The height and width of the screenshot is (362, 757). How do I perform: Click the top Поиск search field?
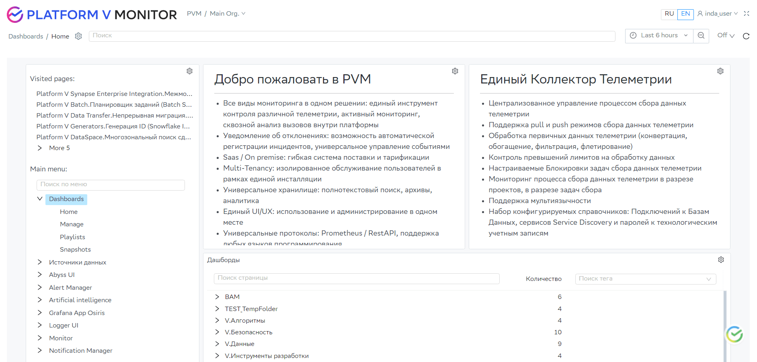coord(352,36)
